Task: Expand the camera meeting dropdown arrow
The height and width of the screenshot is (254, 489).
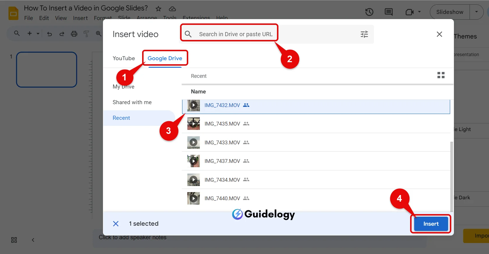Action: coord(419,12)
